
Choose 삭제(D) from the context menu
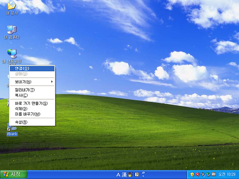click(32, 109)
